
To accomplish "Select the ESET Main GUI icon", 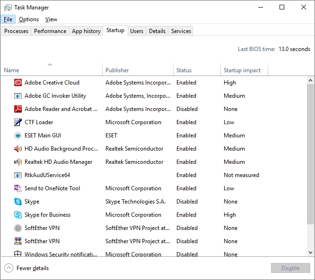I will [x=18, y=136].
